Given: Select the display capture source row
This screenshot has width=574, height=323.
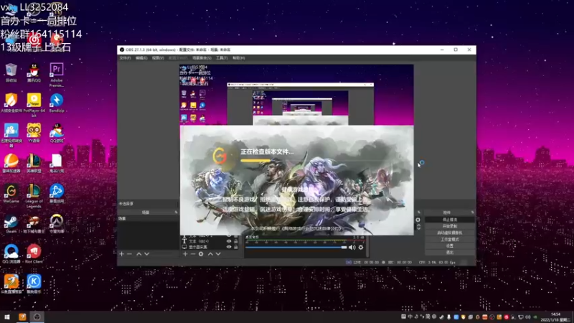Looking at the screenshot, I should click(x=210, y=247).
